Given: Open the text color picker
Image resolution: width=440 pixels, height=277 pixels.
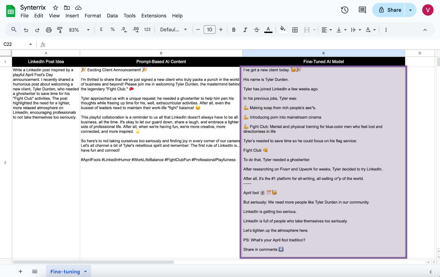Looking at the screenshot, I should point(268,30).
